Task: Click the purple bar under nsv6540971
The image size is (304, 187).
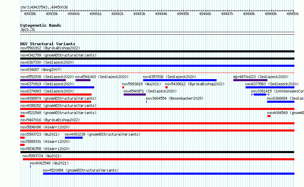Action: click(135, 95)
